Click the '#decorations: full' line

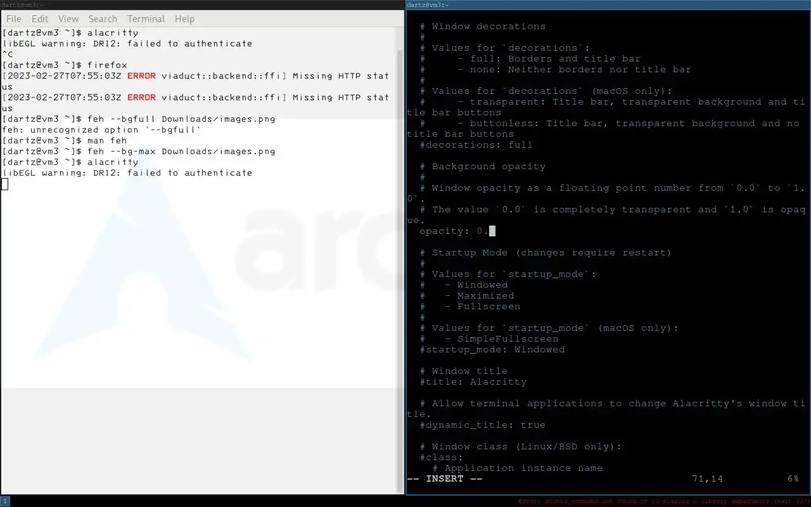(476, 145)
